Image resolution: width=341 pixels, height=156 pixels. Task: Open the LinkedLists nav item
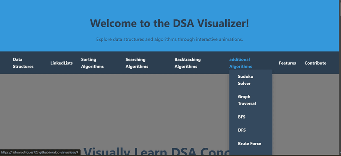point(61,63)
